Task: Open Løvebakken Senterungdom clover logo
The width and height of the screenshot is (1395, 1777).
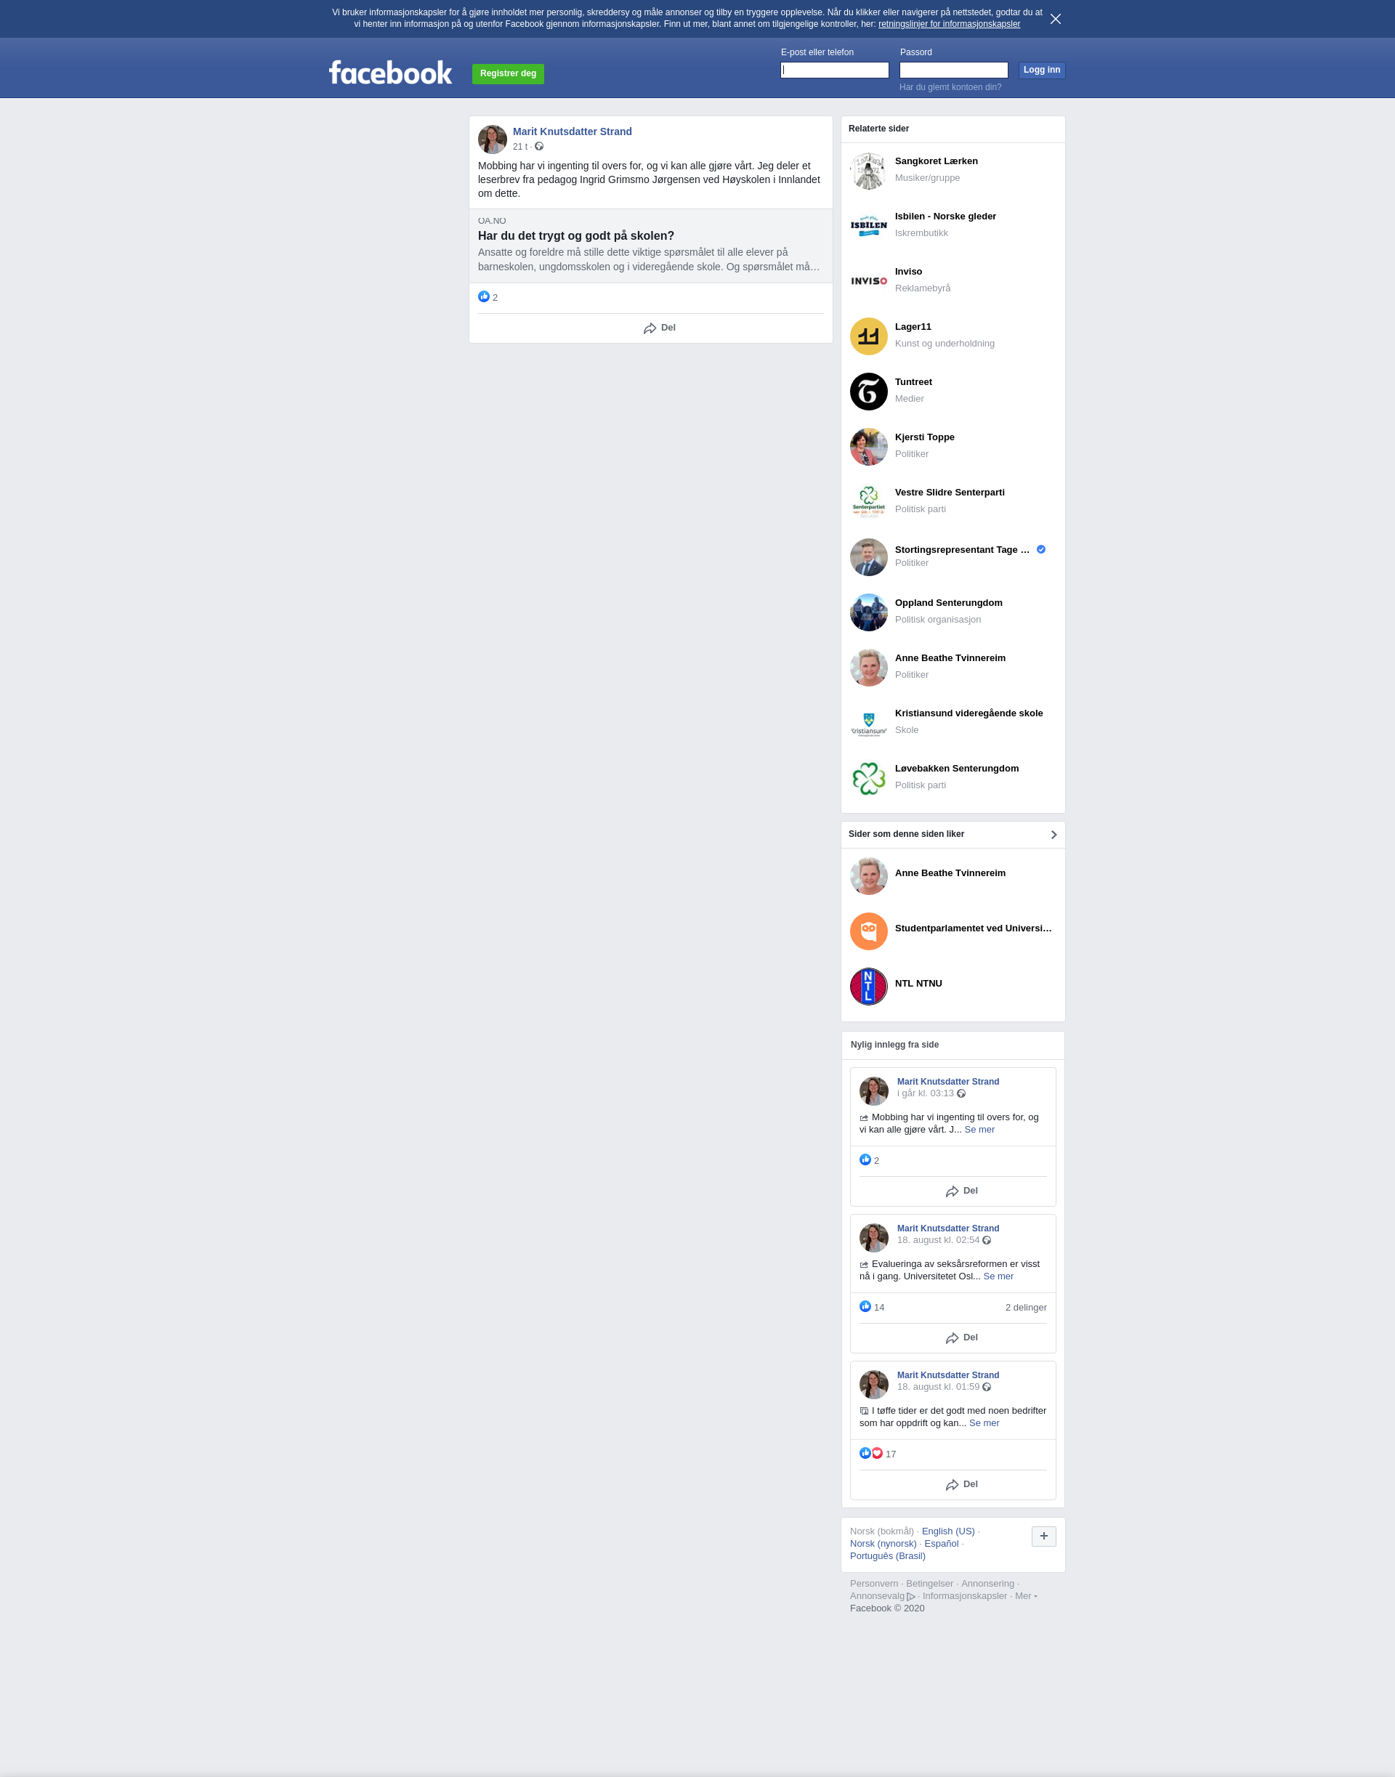Action: 868,778
